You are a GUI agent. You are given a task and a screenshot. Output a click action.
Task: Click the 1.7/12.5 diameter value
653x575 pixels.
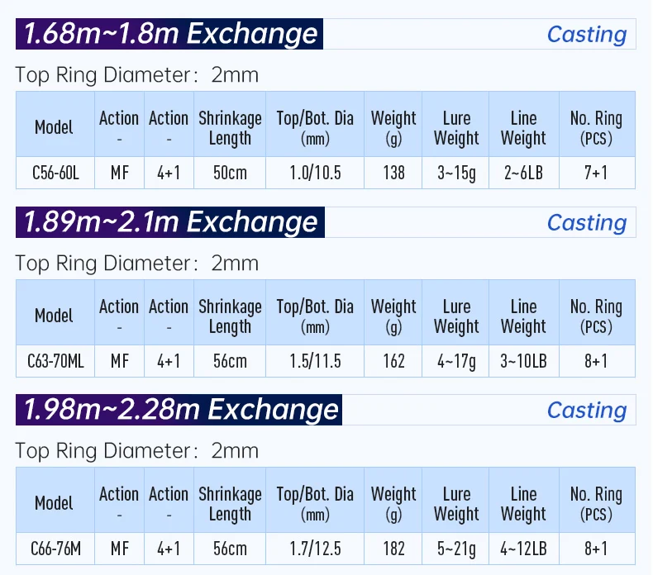tap(315, 549)
